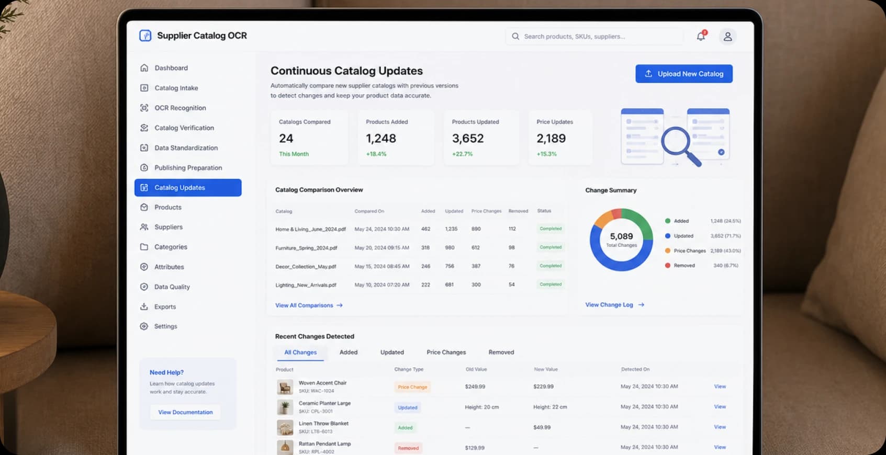Viewport: 886px width, 455px height.
Task: Open OCR Recognition page
Action: pyautogui.click(x=180, y=108)
